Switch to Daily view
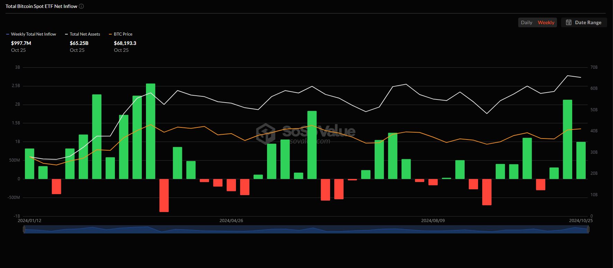This screenshot has height=268, width=613. [x=527, y=22]
